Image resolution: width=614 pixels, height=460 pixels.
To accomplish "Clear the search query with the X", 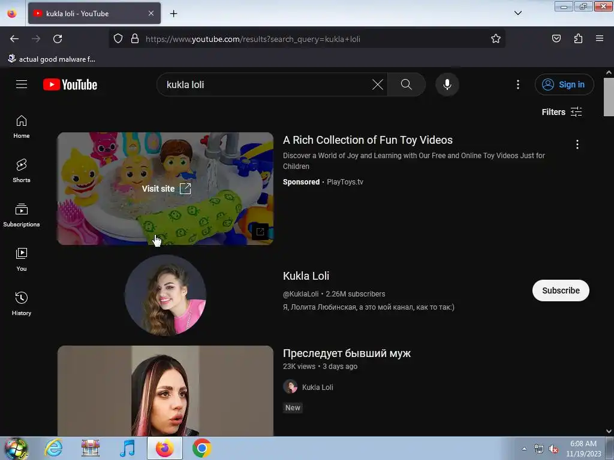I will pos(378,84).
